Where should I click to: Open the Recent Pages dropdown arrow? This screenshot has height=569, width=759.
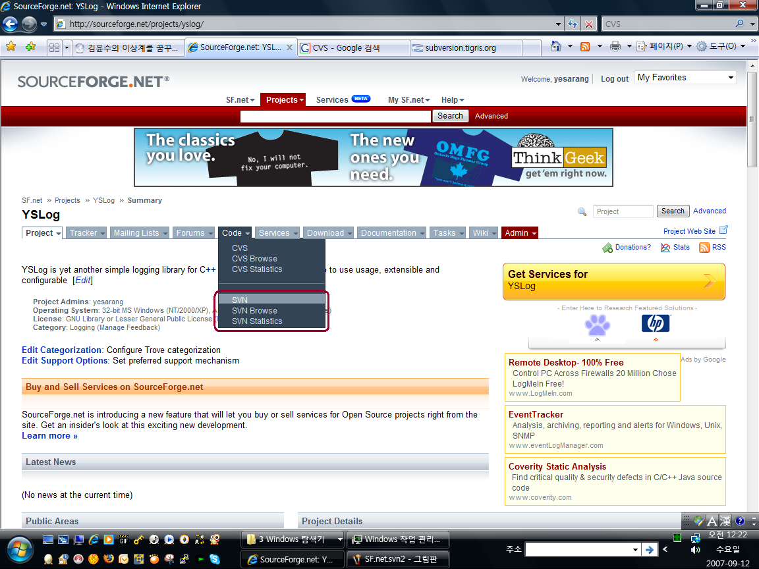click(x=43, y=24)
